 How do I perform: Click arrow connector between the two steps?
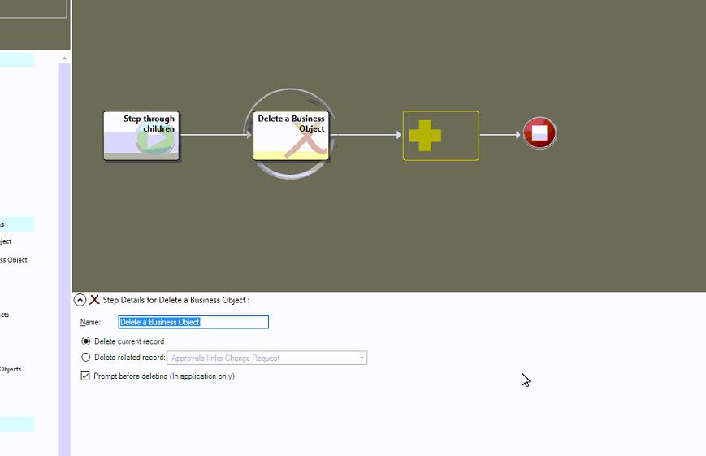point(215,135)
